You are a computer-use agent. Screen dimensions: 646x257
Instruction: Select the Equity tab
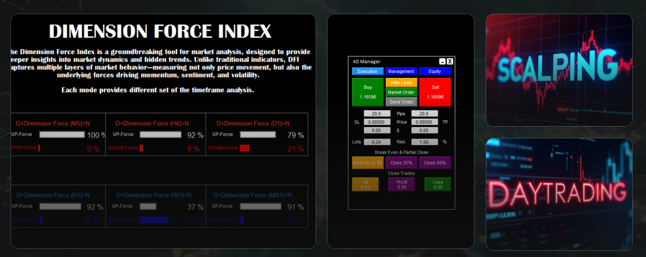tap(435, 71)
